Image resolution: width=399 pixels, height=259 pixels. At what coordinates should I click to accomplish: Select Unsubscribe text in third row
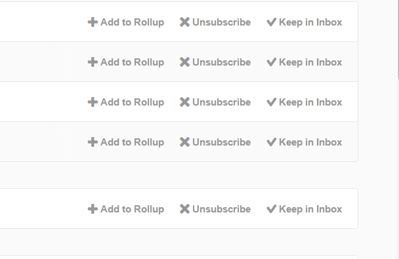221,102
